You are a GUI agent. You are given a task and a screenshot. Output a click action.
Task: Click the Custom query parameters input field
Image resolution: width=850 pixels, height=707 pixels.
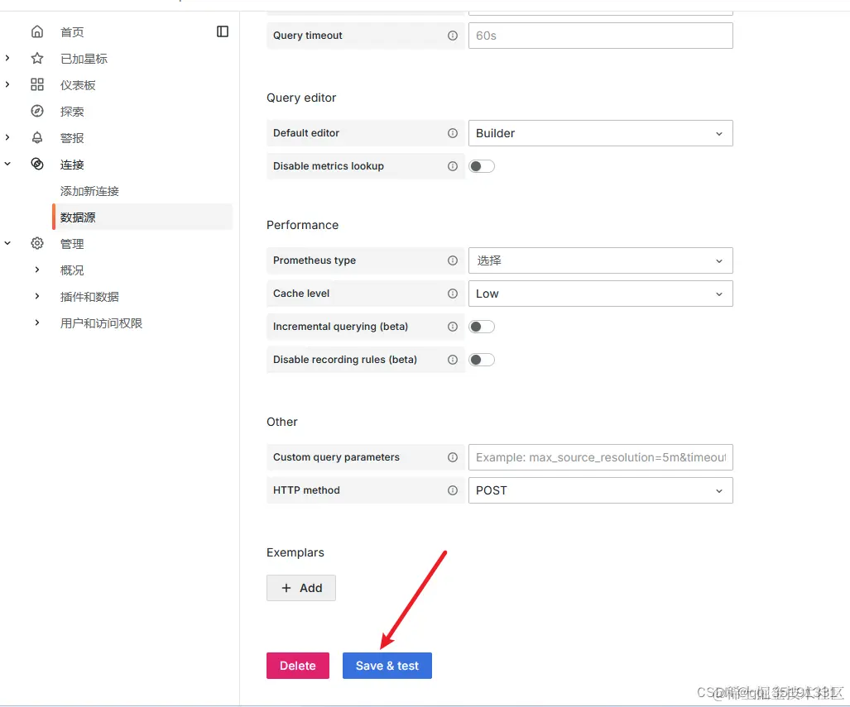tap(601, 457)
